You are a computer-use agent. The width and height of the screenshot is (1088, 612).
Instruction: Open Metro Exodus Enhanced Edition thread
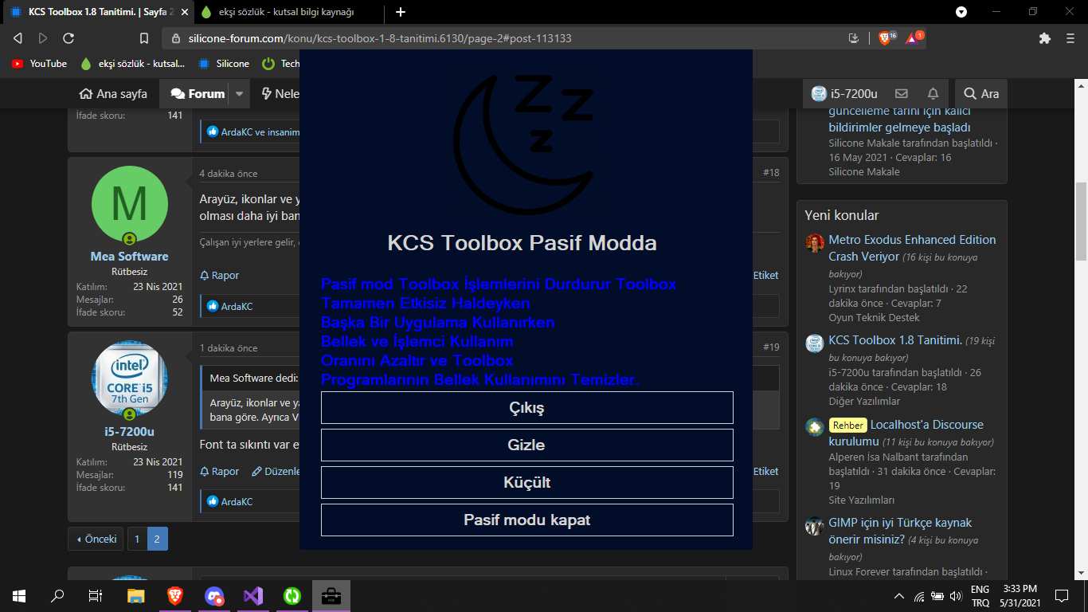[912, 248]
